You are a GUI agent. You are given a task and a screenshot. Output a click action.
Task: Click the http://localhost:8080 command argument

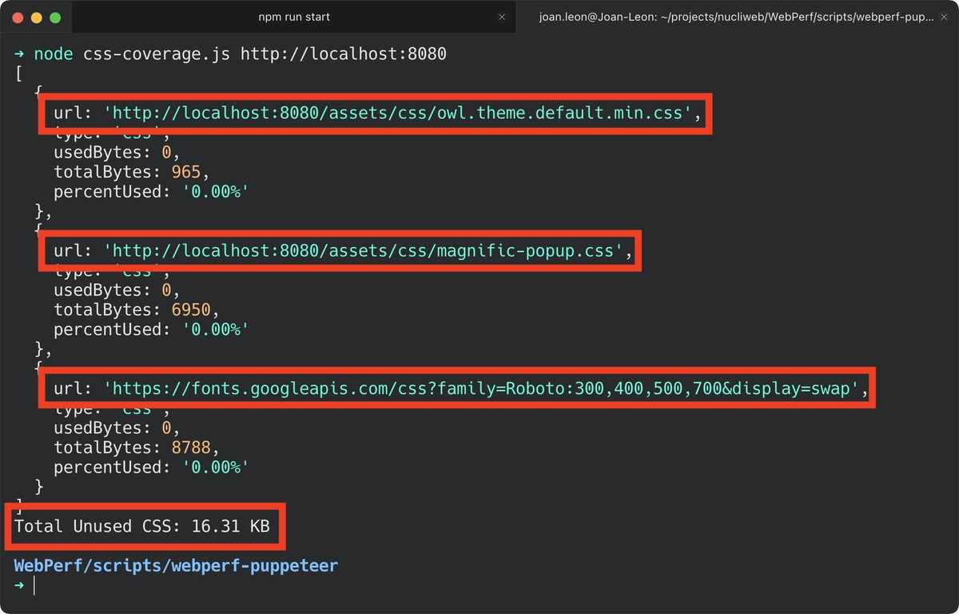coord(344,55)
